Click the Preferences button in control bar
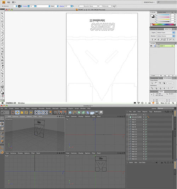 [105, 6]
